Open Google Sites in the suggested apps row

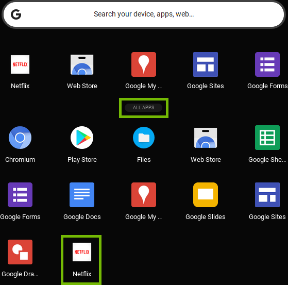point(206,64)
